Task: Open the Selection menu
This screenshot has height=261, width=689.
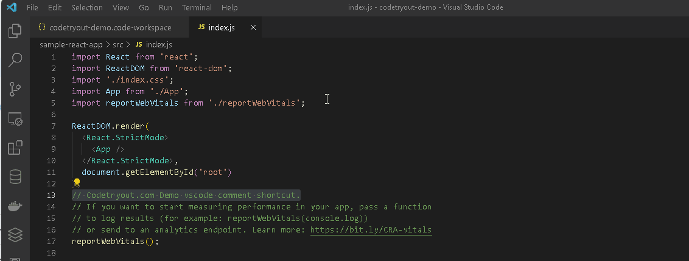Action: point(87,7)
